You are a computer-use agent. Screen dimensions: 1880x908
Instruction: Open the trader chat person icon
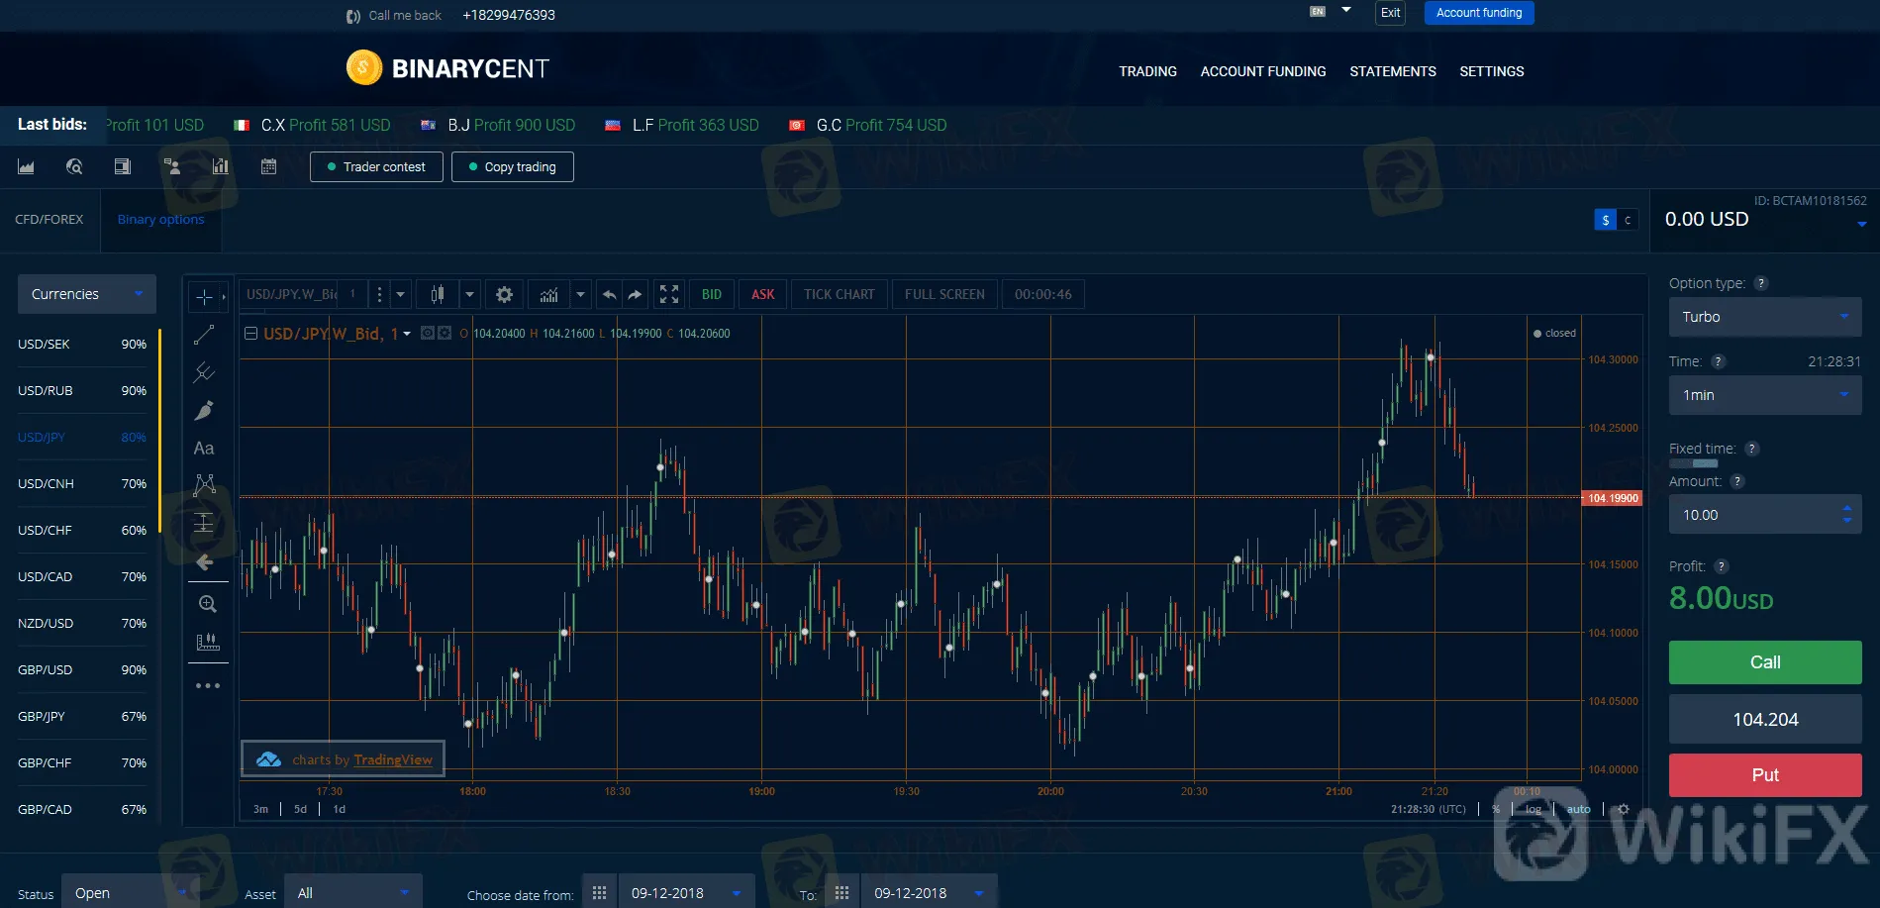click(171, 166)
